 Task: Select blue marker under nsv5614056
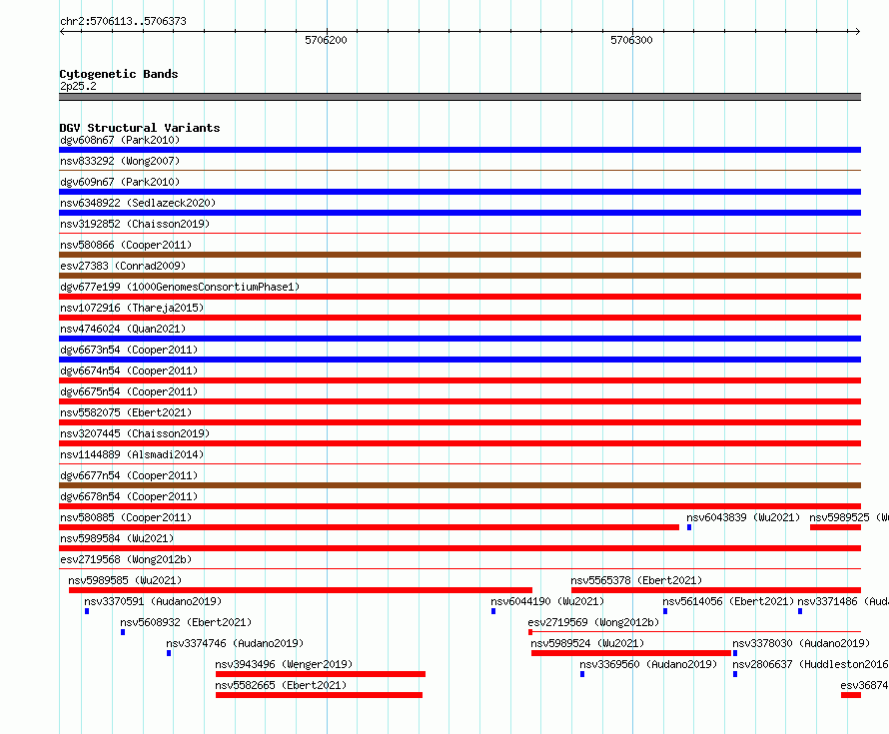click(665, 611)
